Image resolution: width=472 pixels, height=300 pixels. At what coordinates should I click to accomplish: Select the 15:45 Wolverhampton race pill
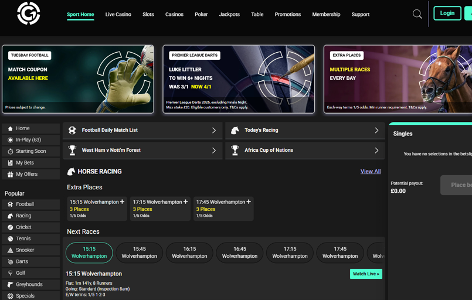pyautogui.click(x=140, y=253)
